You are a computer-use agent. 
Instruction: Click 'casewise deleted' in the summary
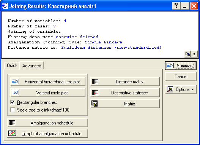click(77, 37)
